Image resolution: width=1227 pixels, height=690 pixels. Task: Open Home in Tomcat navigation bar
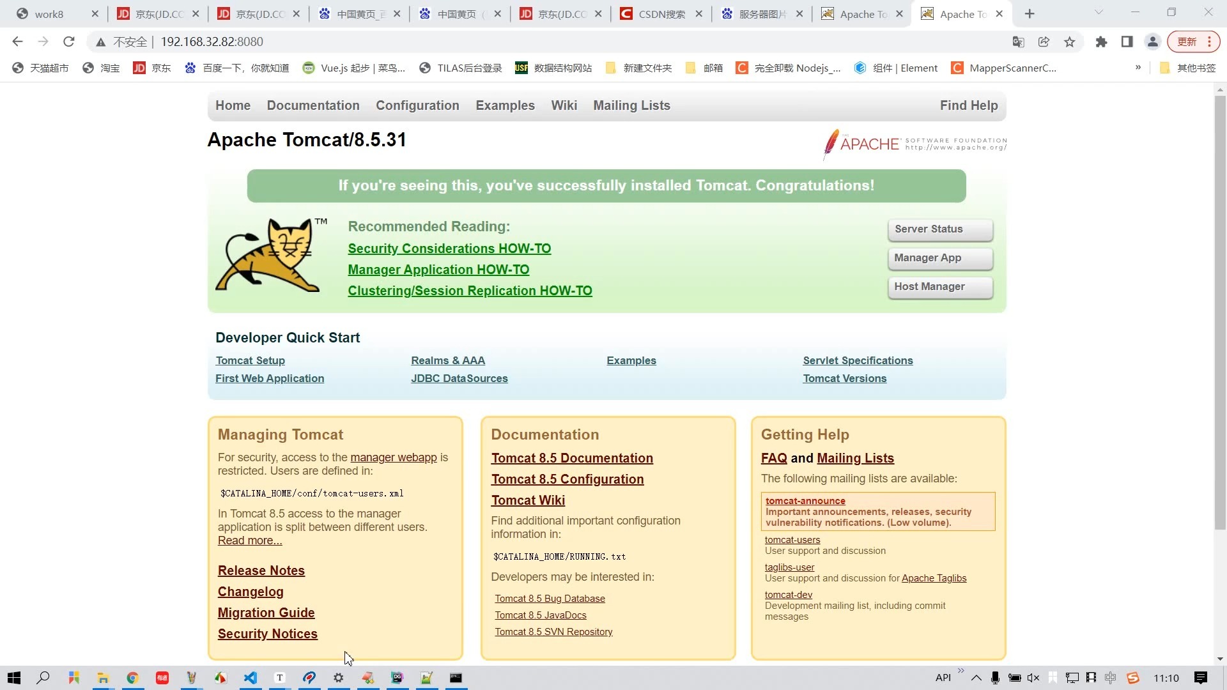tap(233, 105)
